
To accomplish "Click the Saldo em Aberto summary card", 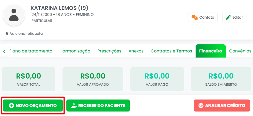I will [x=221, y=79].
